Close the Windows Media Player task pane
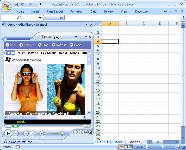186x150 pixels. point(91,25)
